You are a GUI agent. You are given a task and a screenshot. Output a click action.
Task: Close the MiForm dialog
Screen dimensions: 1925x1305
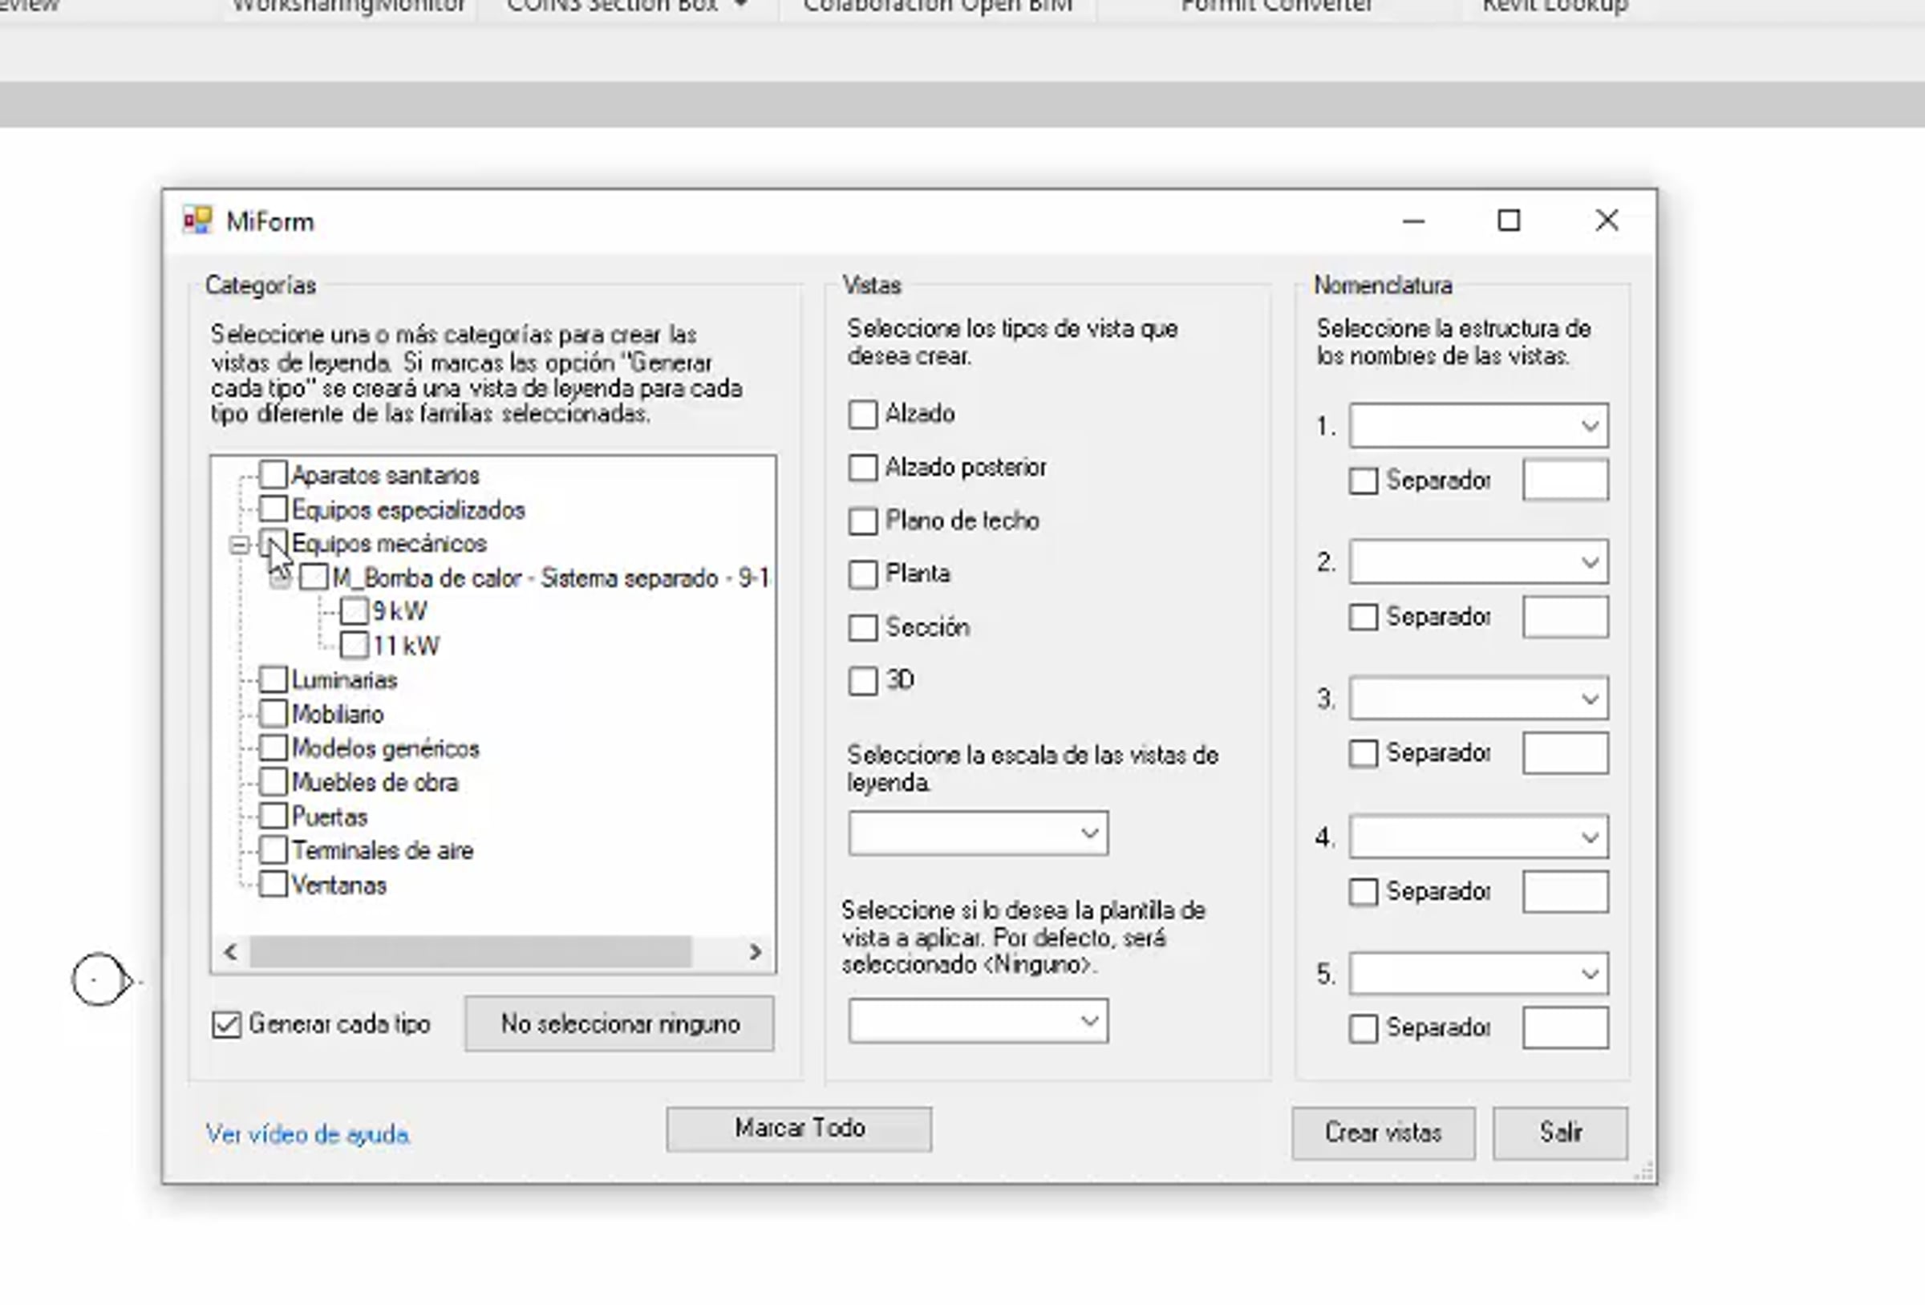[1607, 221]
